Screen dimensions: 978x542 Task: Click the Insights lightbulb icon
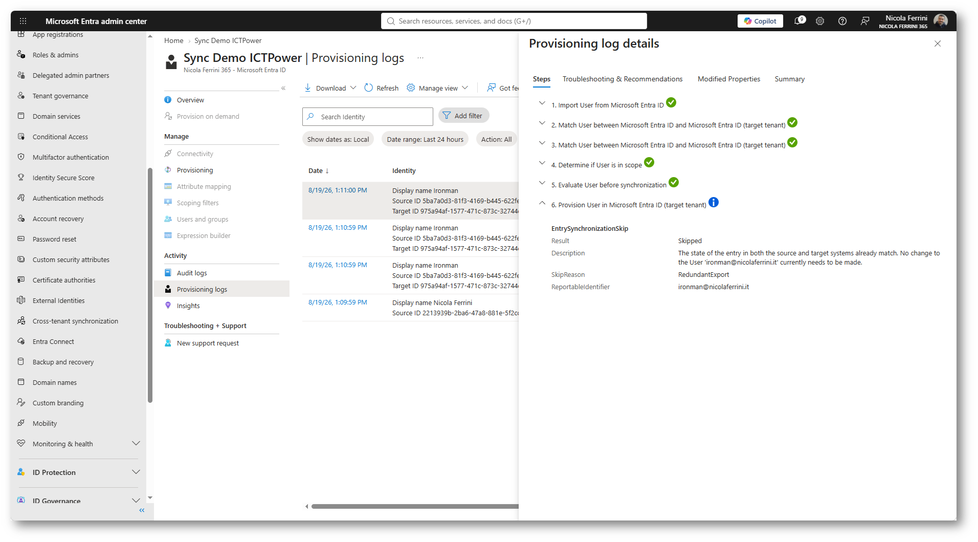click(168, 306)
